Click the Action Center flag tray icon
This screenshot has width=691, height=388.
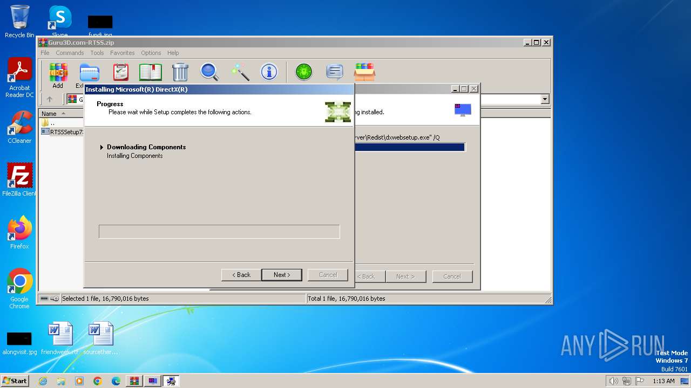pyautogui.click(x=640, y=381)
